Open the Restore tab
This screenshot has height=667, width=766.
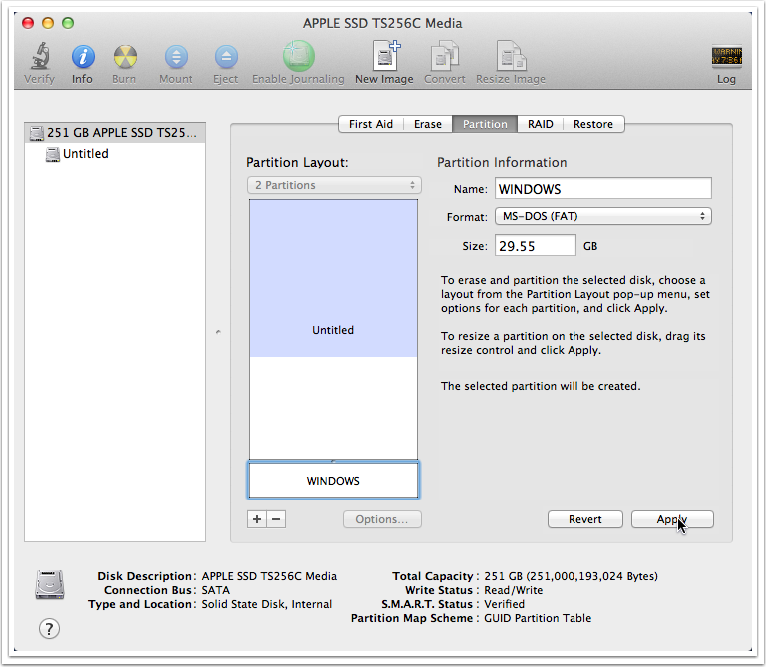pos(593,124)
